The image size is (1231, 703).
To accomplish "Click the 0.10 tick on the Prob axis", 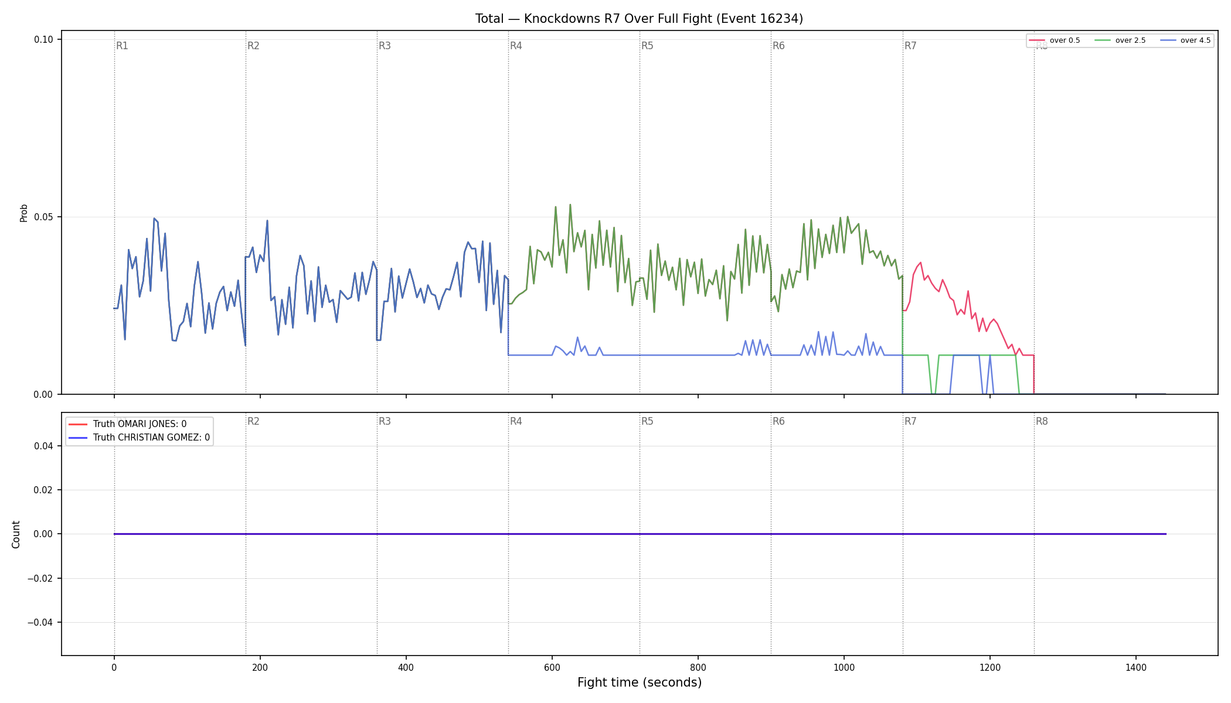I will pyautogui.click(x=43, y=39).
